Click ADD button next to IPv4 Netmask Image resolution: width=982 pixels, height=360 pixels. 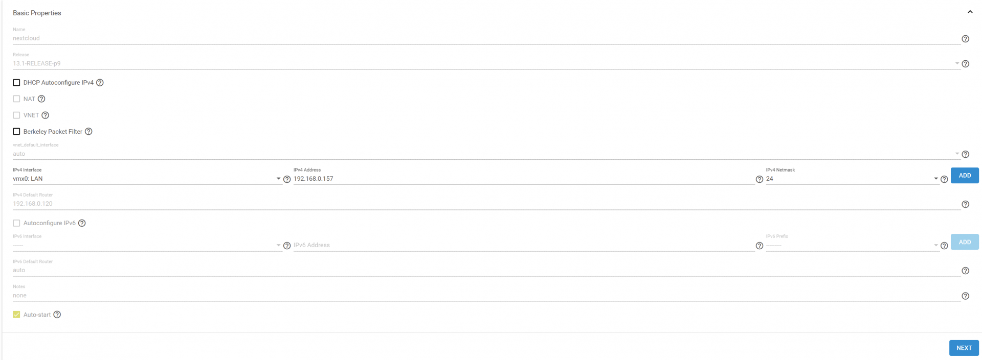(965, 176)
